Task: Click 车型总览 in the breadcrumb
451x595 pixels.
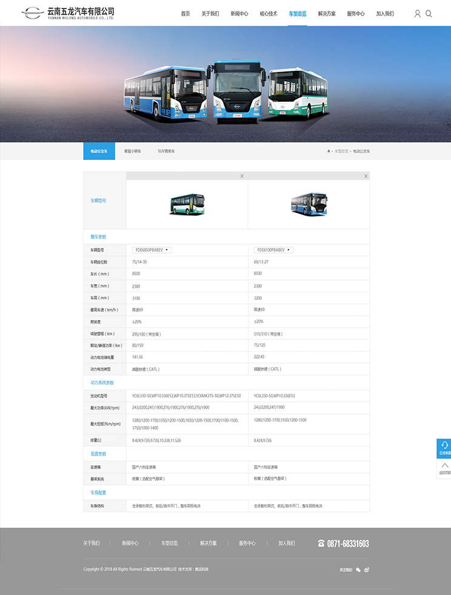Action: (341, 151)
